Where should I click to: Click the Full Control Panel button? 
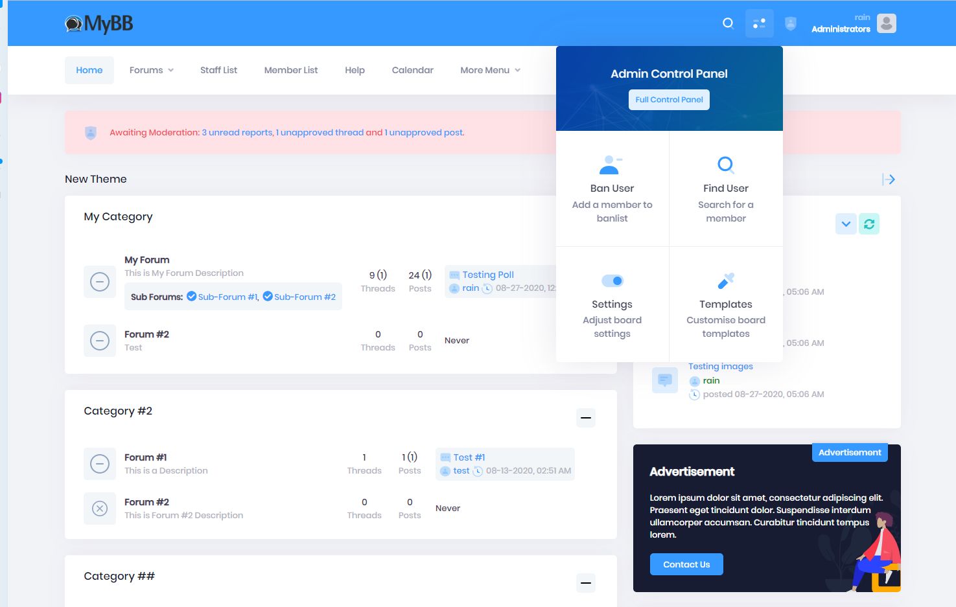click(x=669, y=100)
